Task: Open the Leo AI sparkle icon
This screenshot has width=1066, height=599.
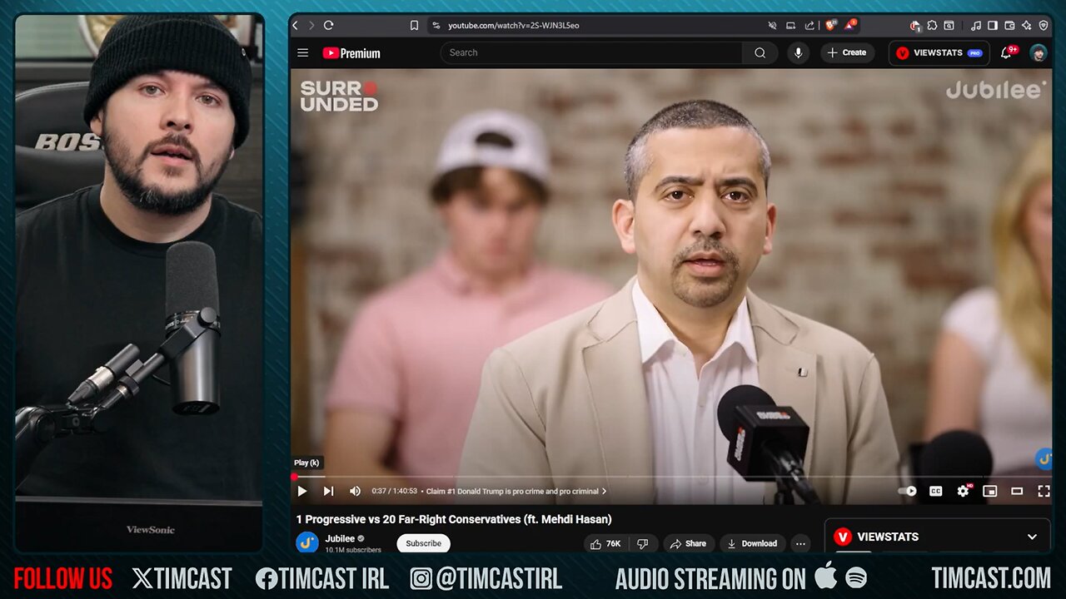Action: [x=1027, y=26]
